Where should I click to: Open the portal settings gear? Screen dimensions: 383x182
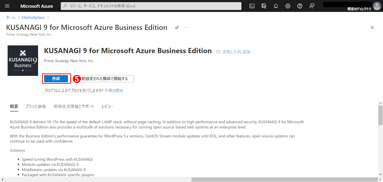pyautogui.click(x=288, y=6)
